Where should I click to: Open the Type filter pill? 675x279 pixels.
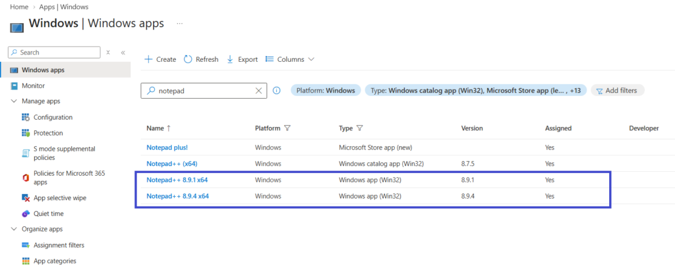point(476,91)
